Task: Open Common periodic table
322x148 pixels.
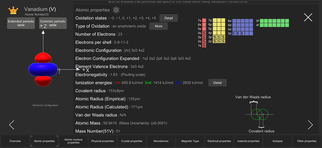Action: pyautogui.click(x=53, y=23)
